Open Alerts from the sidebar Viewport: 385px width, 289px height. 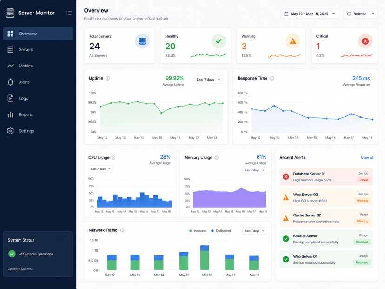38,82
